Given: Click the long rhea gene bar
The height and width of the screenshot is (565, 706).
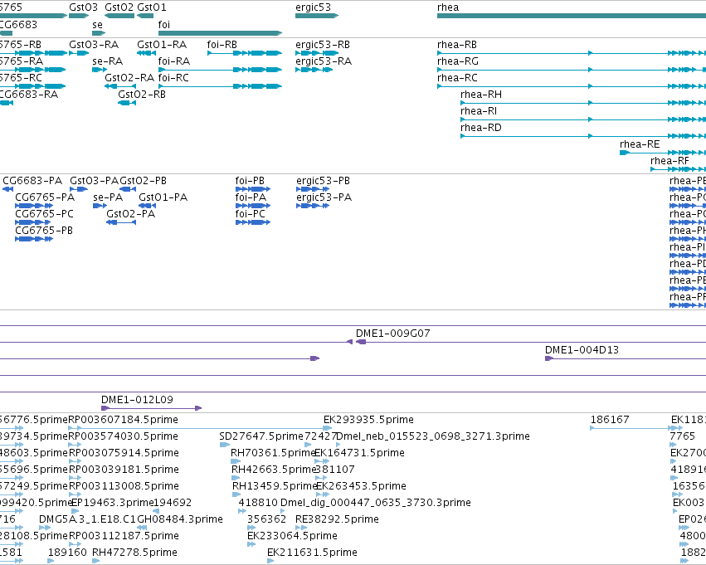Looking at the screenshot, I should point(572,16).
